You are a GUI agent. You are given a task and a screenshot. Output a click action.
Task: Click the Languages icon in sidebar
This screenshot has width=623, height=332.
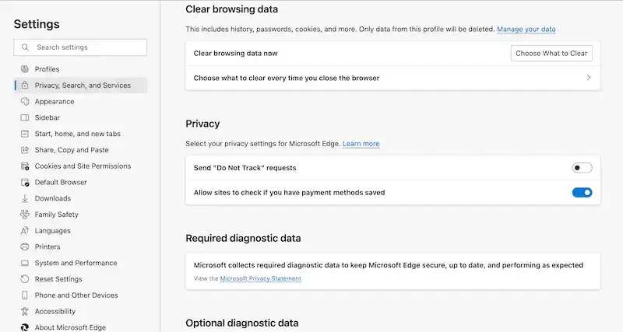(25, 231)
